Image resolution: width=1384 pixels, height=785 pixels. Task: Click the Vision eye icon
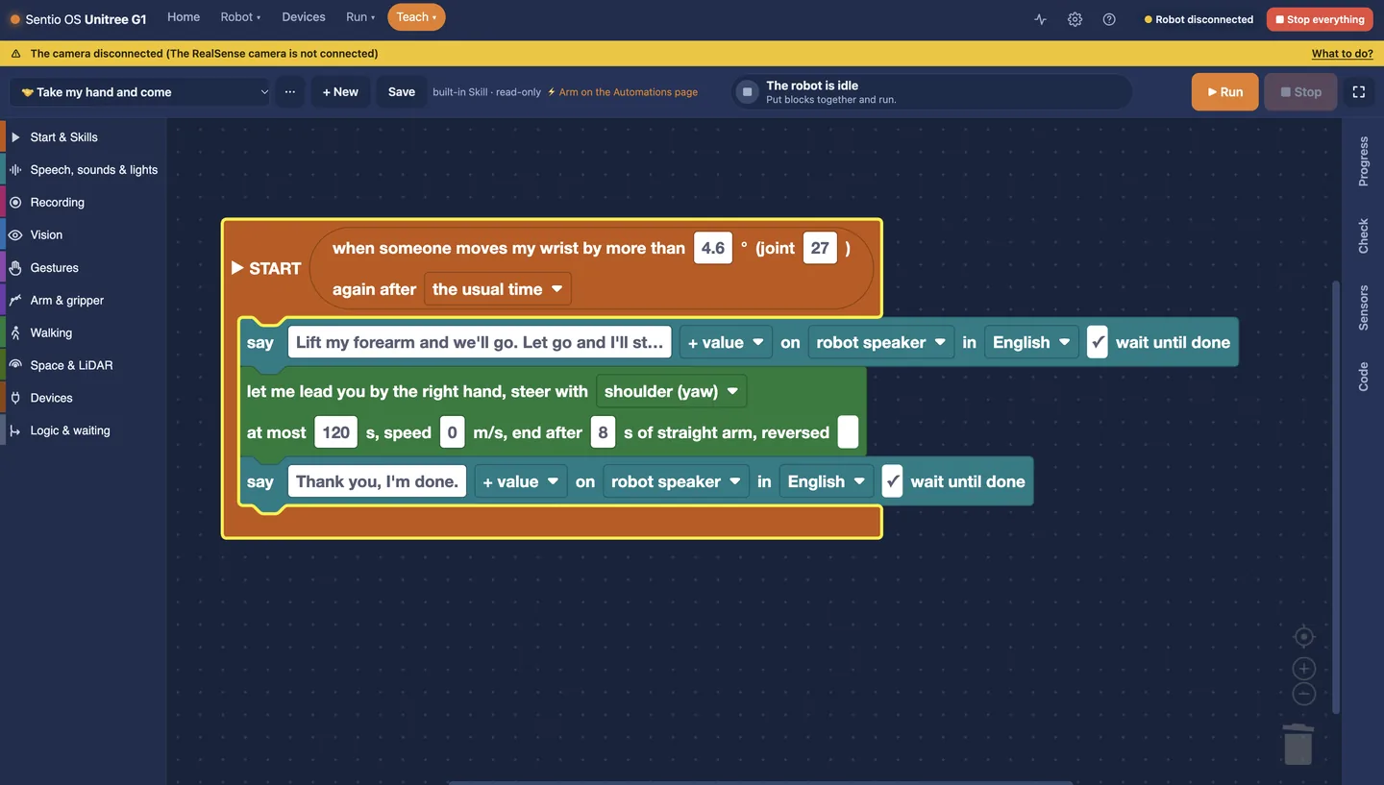[x=15, y=235]
